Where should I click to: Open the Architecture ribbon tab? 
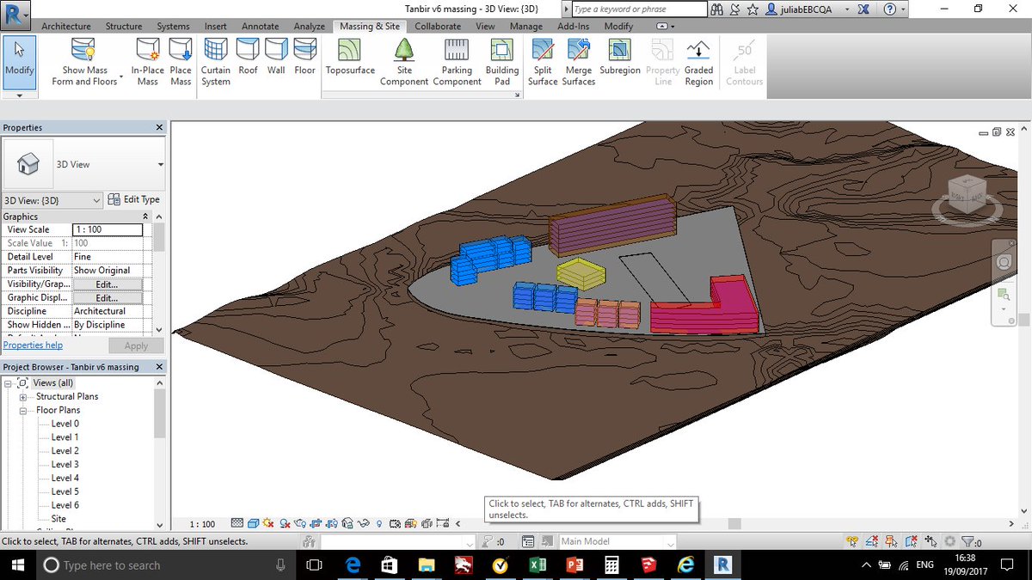[x=67, y=27]
